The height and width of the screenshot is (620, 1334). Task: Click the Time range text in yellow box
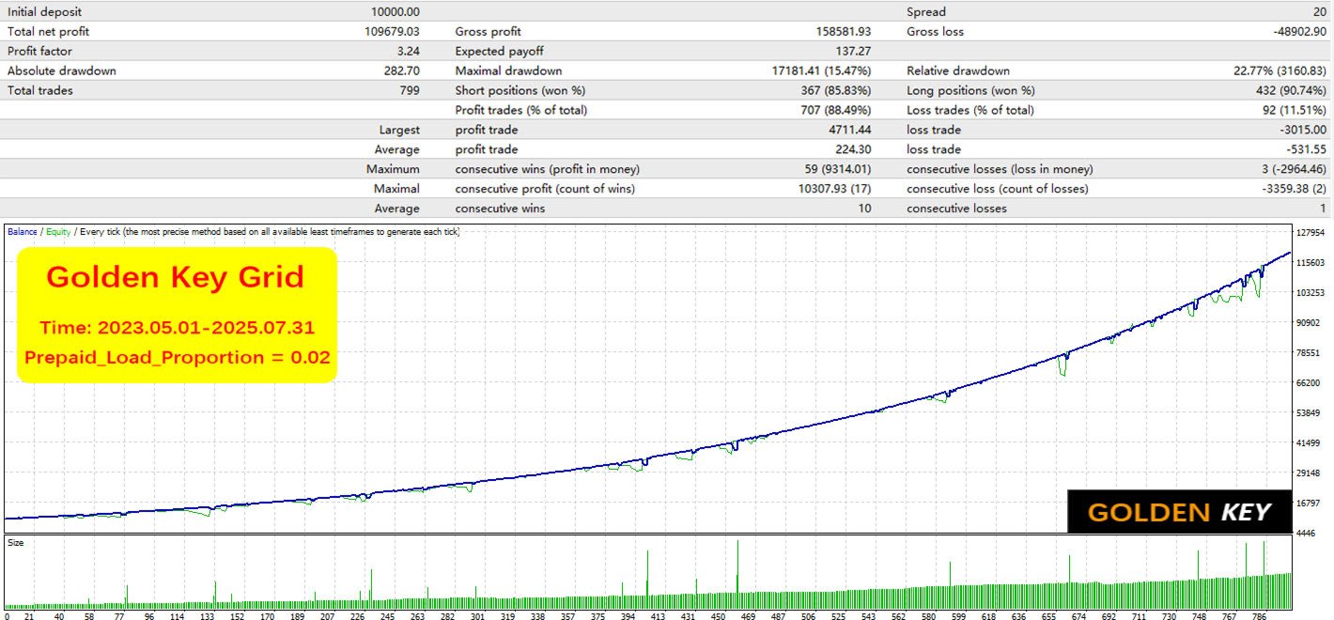pos(177,328)
